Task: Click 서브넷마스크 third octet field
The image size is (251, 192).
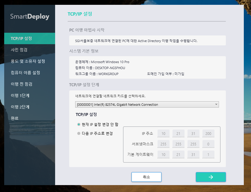Action: pos(193,144)
